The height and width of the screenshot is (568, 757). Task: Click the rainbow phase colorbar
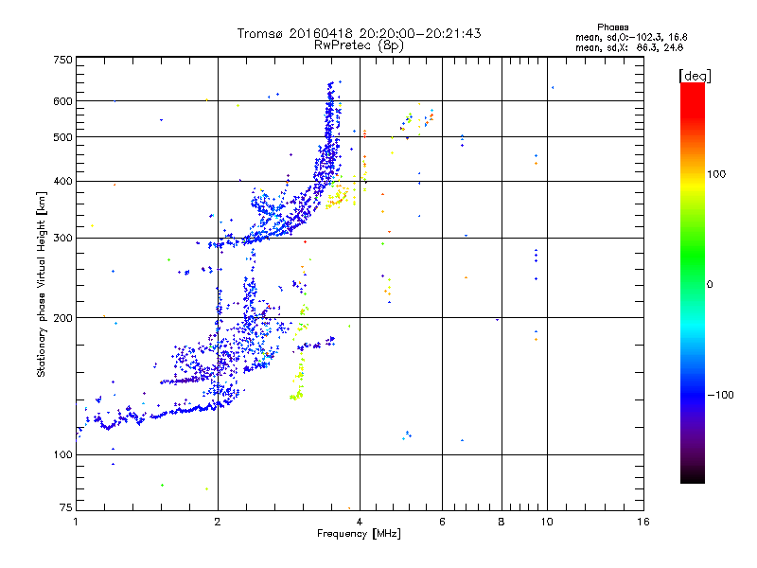(693, 283)
